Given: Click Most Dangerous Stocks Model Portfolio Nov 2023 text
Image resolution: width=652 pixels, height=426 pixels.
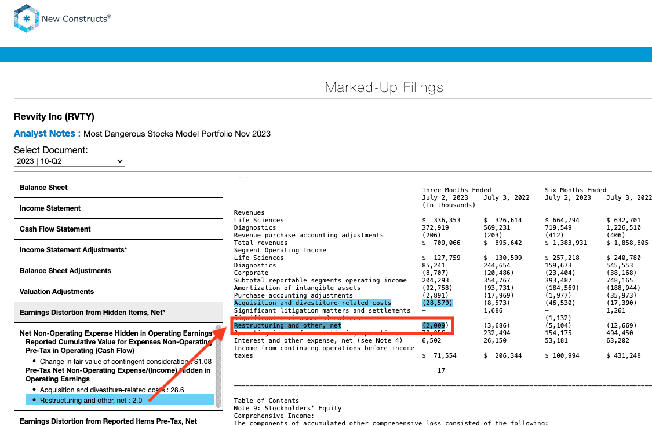Looking at the screenshot, I should pyautogui.click(x=177, y=134).
